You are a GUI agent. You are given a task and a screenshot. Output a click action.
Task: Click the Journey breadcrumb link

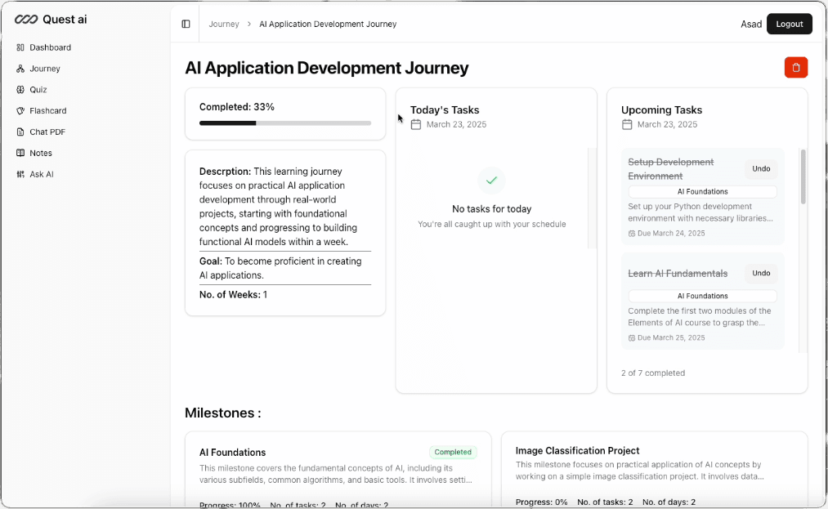[x=224, y=24]
